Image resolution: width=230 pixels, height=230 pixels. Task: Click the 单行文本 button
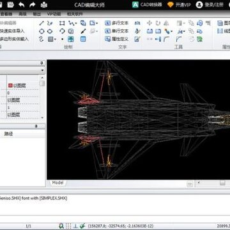pos(117,31)
